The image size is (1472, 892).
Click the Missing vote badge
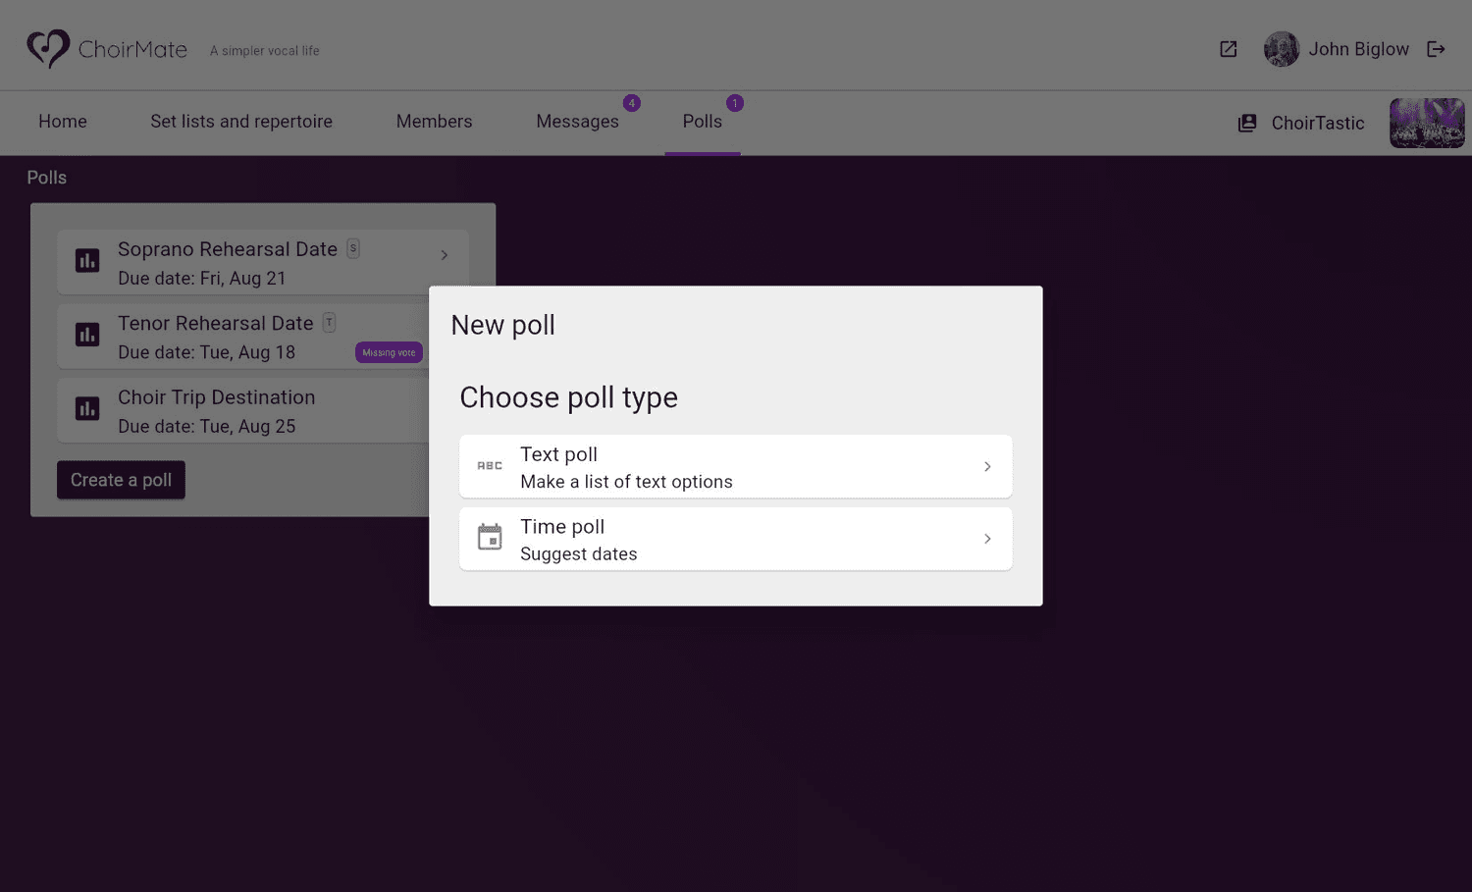click(x=390, y=352)
